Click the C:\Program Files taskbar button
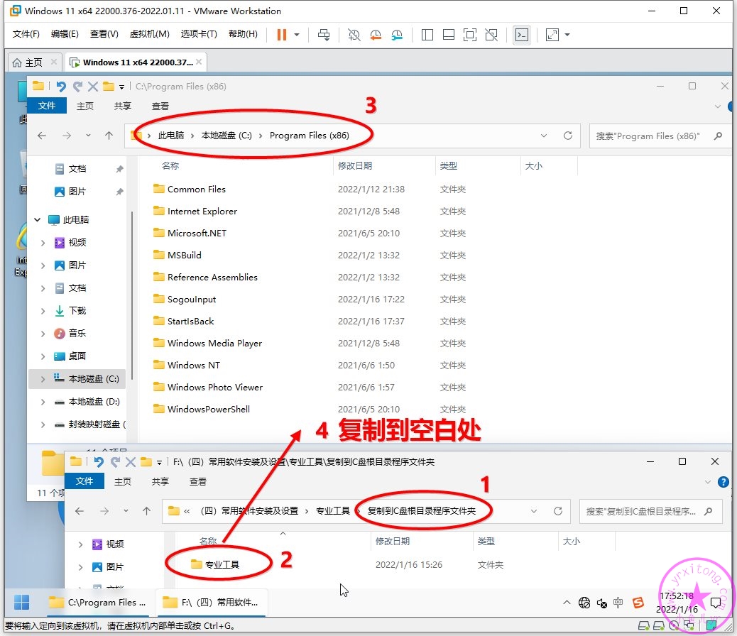 [x=98, y=602]
